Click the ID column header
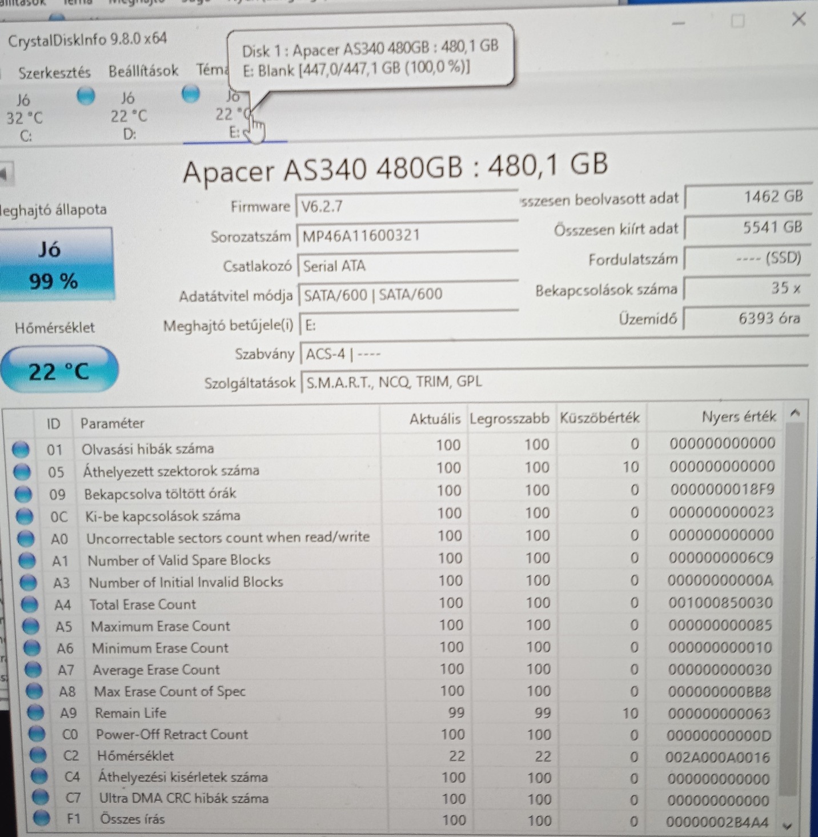This screenshot has height=837, width=818. point(54,423)
